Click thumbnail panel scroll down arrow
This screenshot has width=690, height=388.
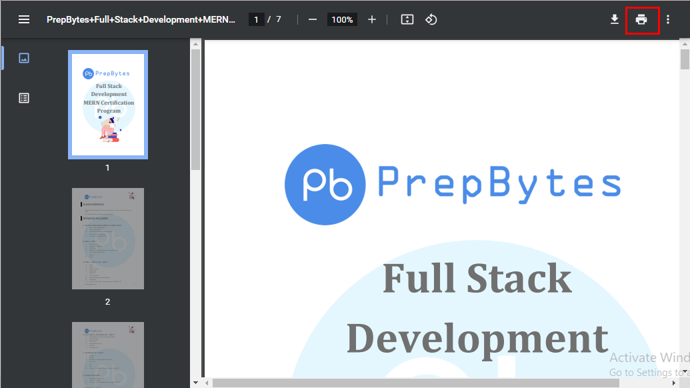(x=196, y=383)
